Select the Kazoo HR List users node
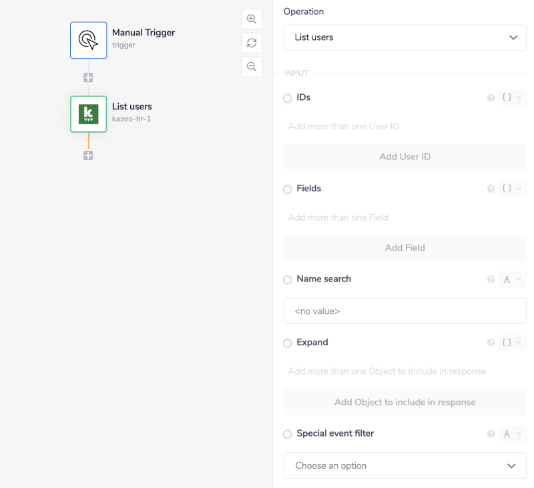The height and width of the screenshot is (488, 534). click(x=88, y=114)
